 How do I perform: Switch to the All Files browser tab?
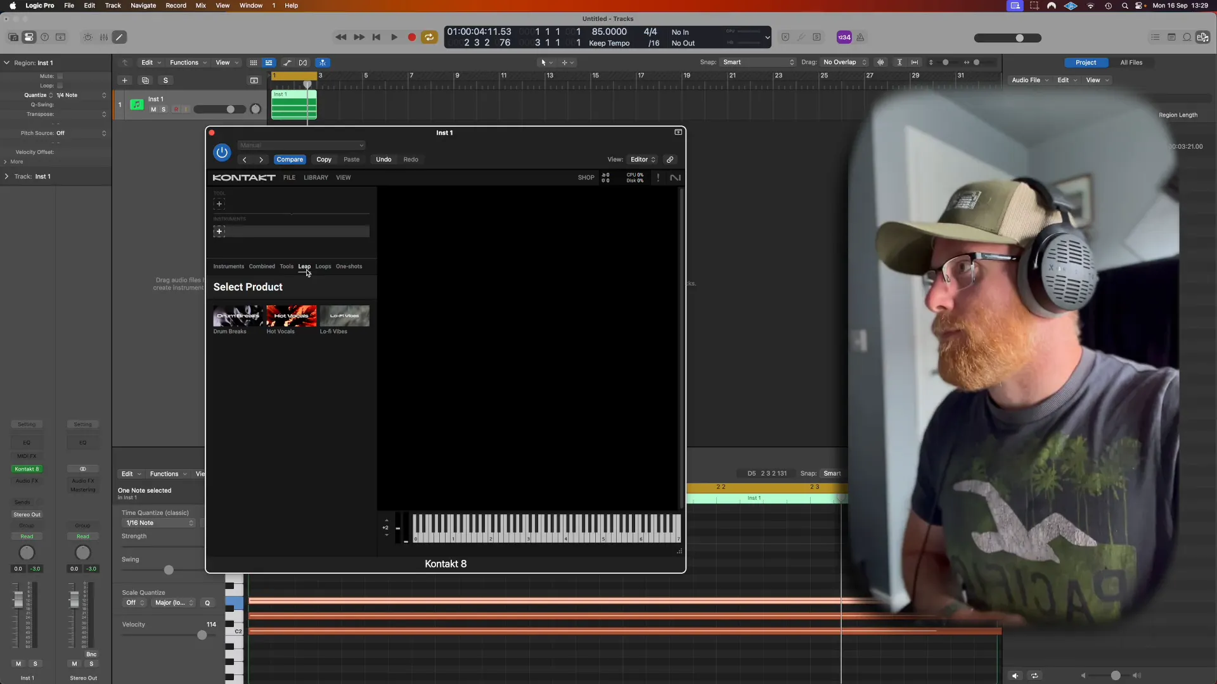pyautogui.click(x=1131, y=63)
